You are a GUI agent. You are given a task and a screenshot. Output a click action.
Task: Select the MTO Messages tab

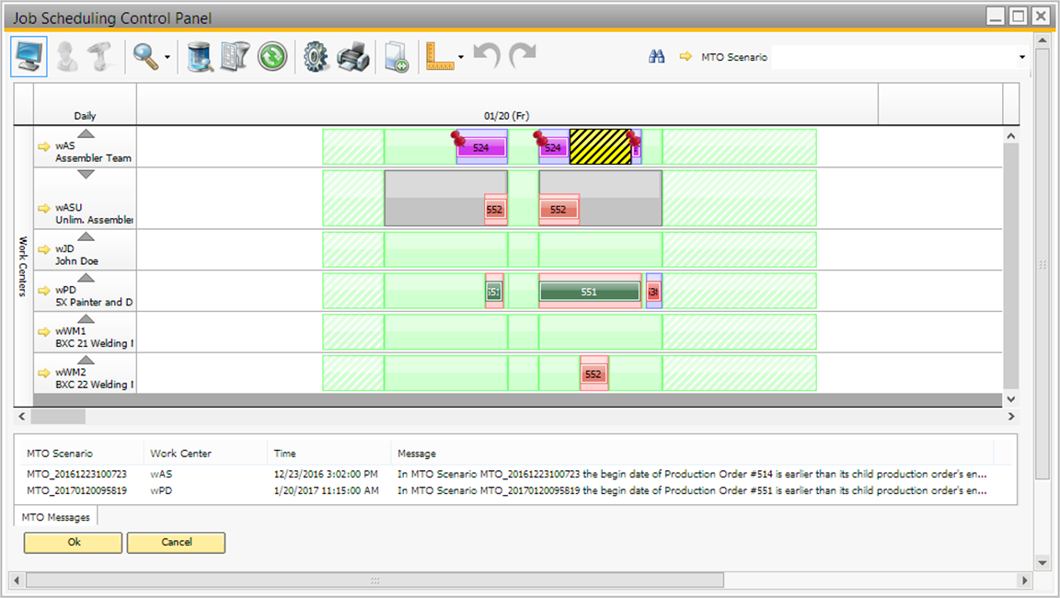coord(55,518)
